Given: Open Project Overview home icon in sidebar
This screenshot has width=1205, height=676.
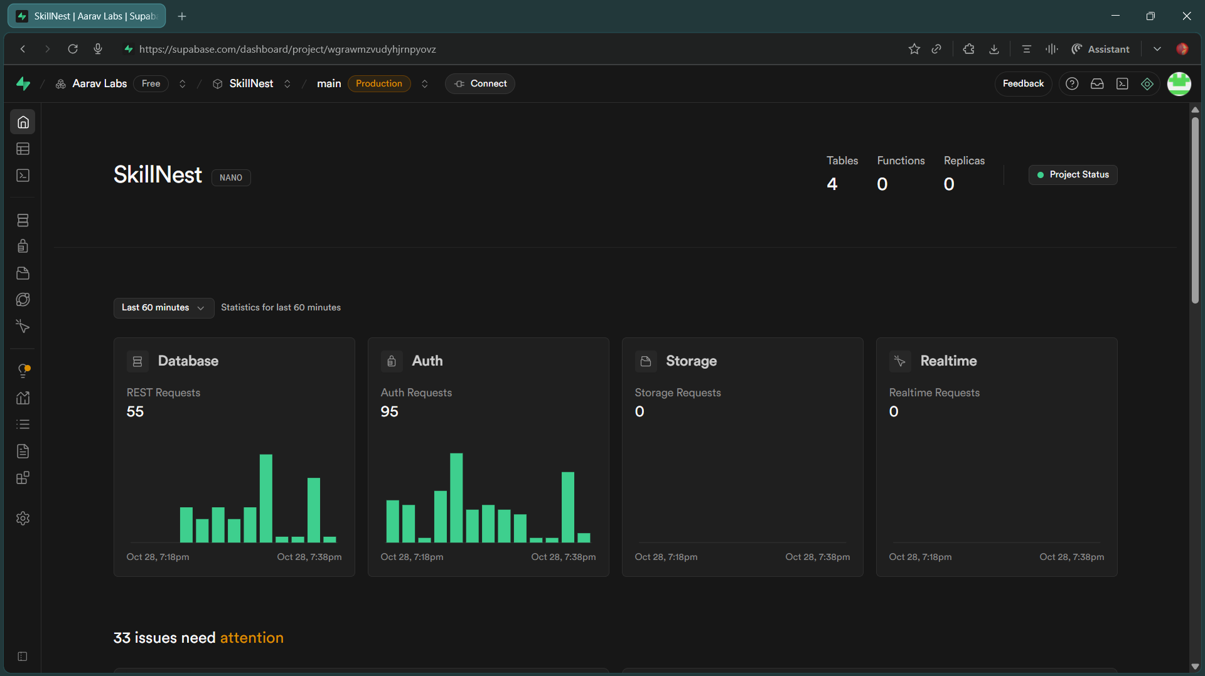Looking at the screenshot, I should (x=23, y=122).
